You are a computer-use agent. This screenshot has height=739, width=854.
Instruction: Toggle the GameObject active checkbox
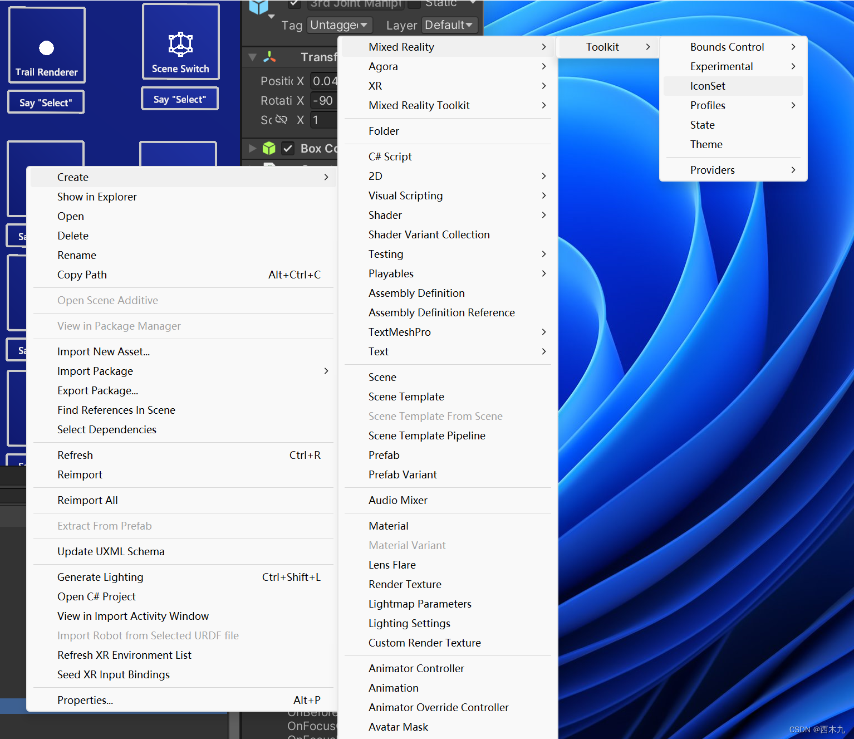pos(295,3)
